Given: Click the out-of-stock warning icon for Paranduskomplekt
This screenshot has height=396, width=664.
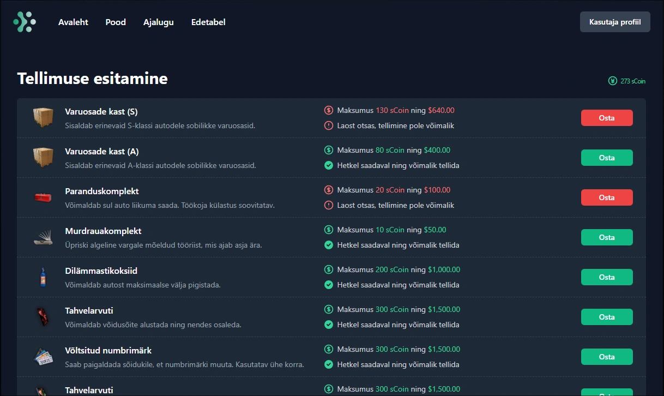Looking at the screenshot, I should coord(329,206).
